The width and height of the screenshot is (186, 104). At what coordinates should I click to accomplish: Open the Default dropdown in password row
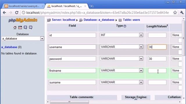click(x=176, y=59)
